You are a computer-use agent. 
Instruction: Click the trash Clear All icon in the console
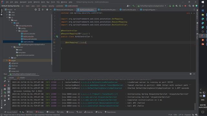(9, 99)
